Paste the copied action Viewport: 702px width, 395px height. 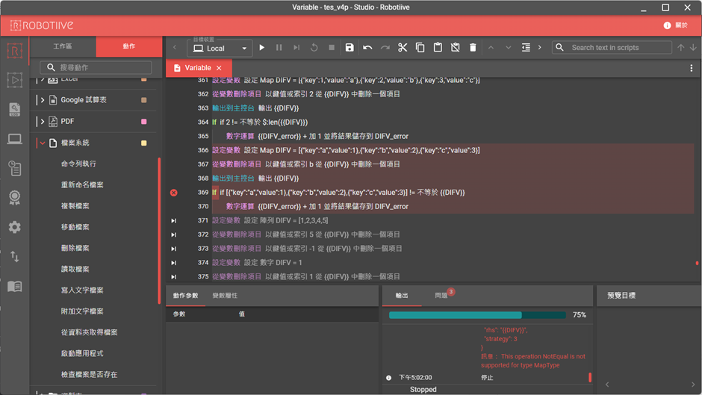(x=438, y=48)
